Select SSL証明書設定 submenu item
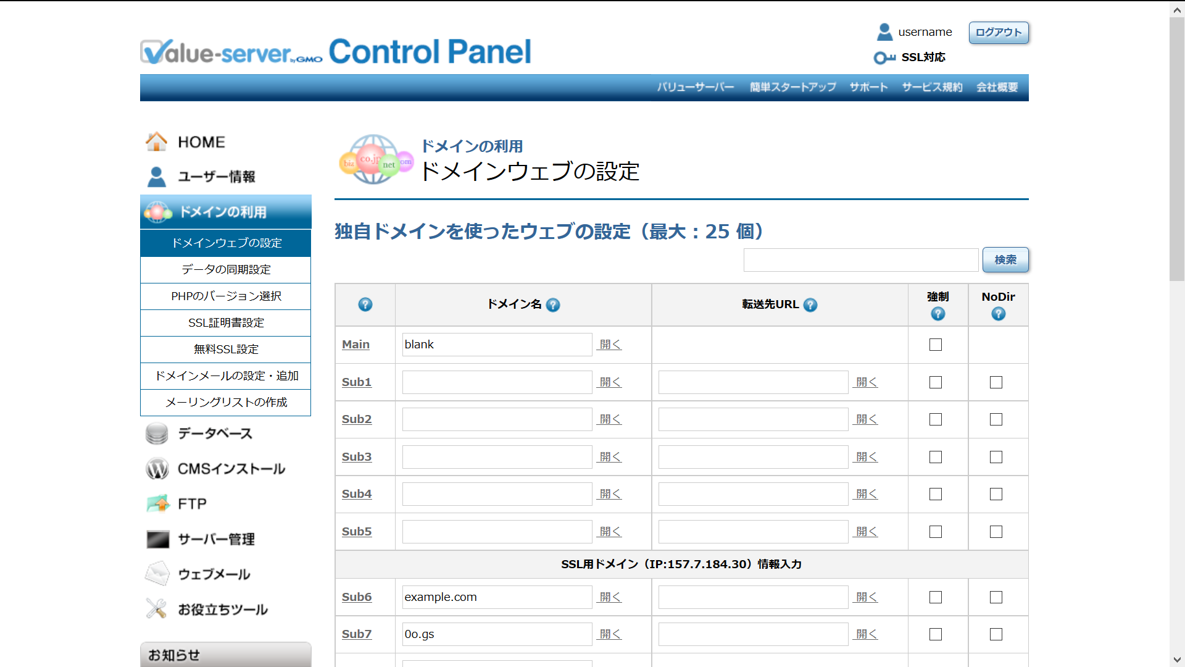The width and height of the screenshot is (1185, 667). 226,322
